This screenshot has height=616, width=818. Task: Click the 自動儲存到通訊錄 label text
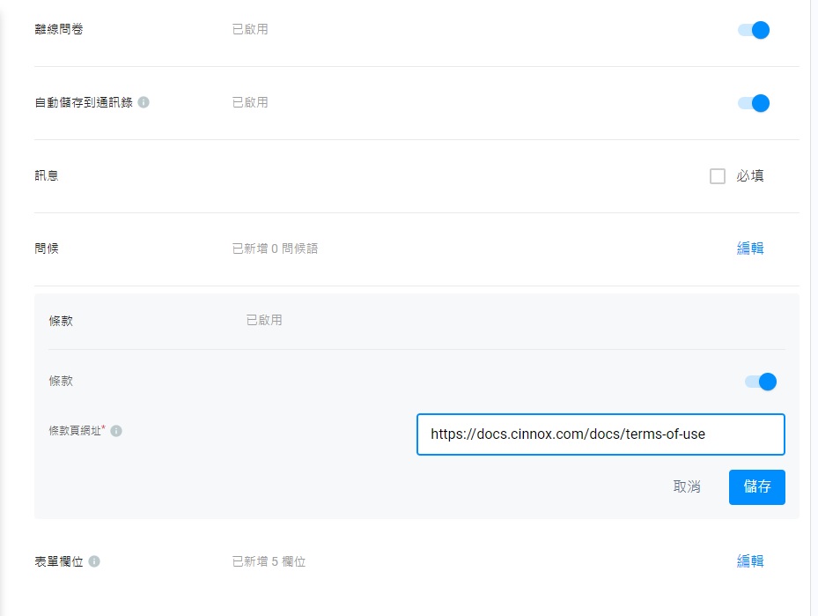[83, 102]
